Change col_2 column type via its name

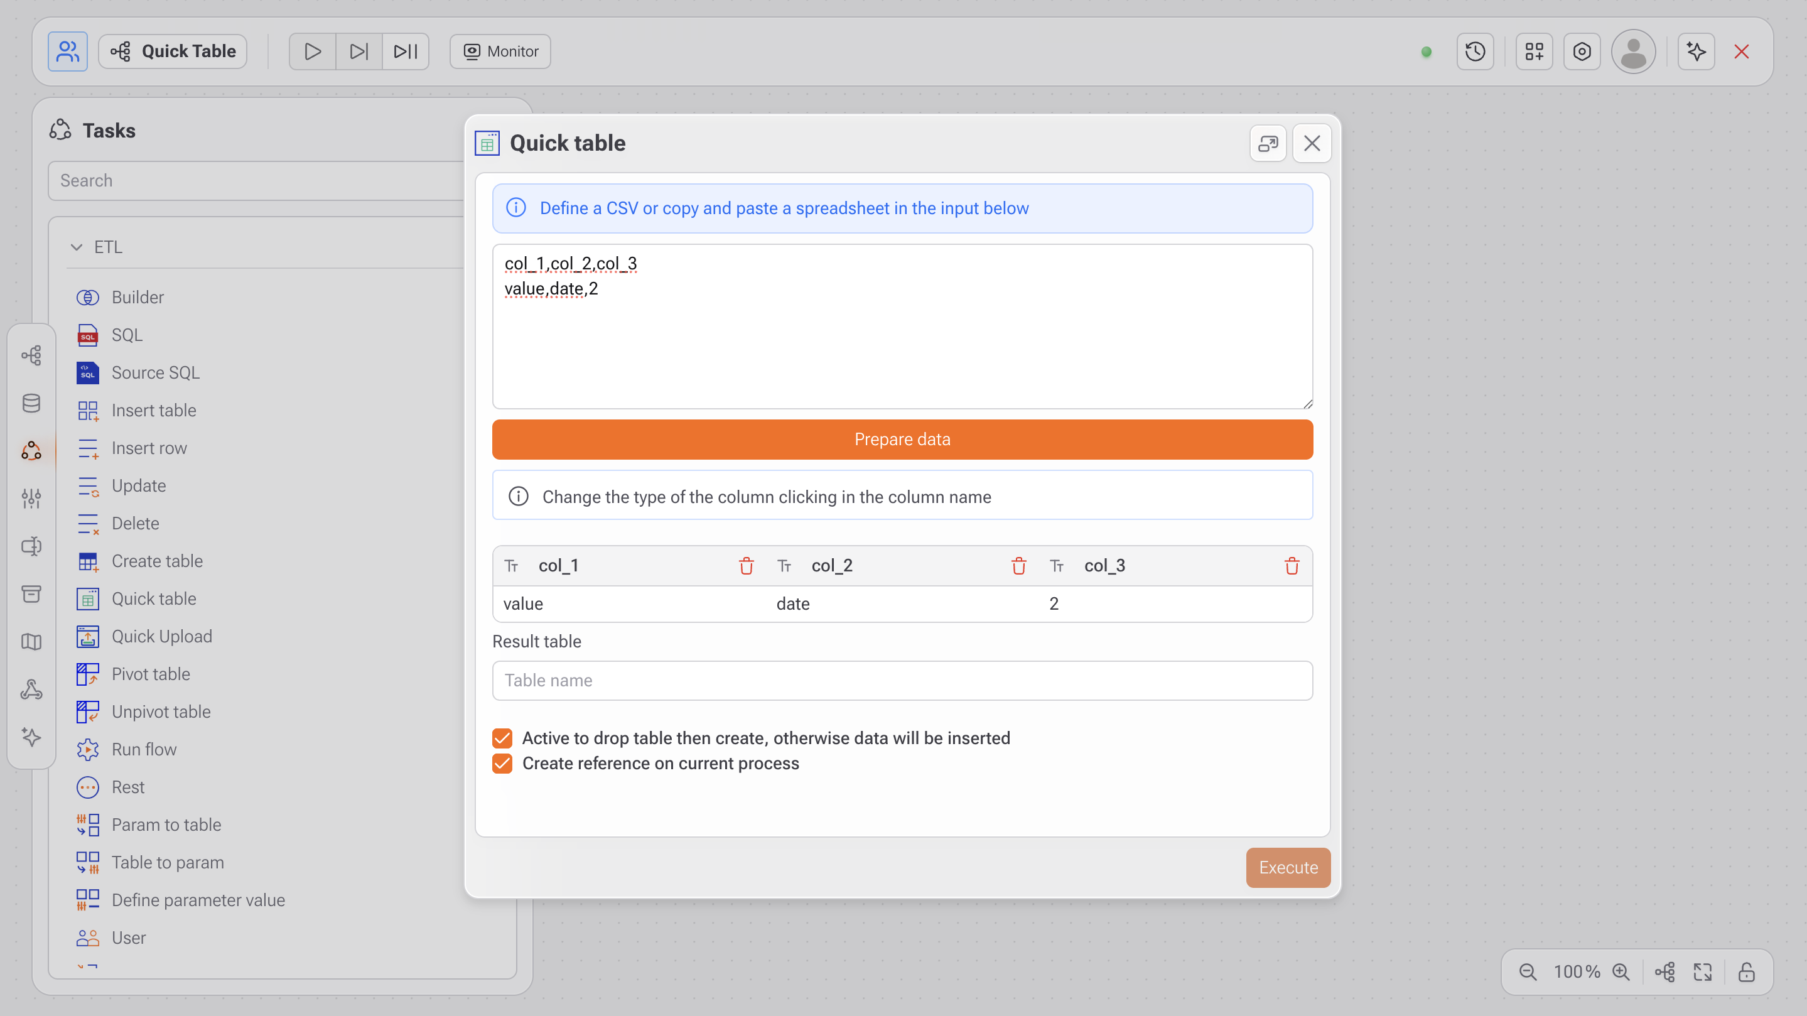coord(831,566)
